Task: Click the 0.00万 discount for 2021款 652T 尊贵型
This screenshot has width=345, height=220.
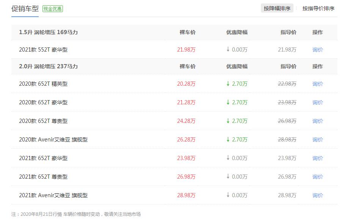Action: tap(237, 177)
